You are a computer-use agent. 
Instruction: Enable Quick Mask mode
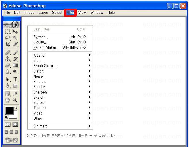15,125
